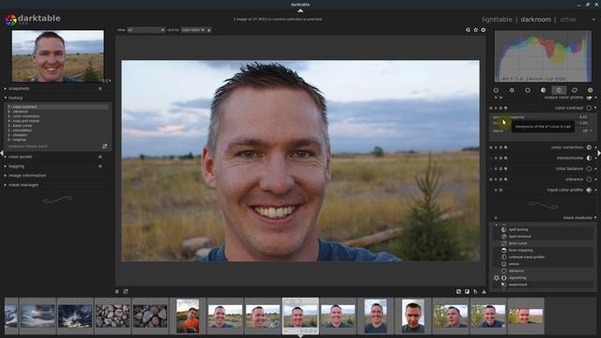Expand the mask manager panel

pyautogui.click(x=23, y=185)
